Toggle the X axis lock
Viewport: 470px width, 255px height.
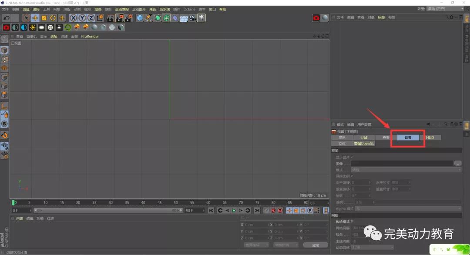(73, 18)
